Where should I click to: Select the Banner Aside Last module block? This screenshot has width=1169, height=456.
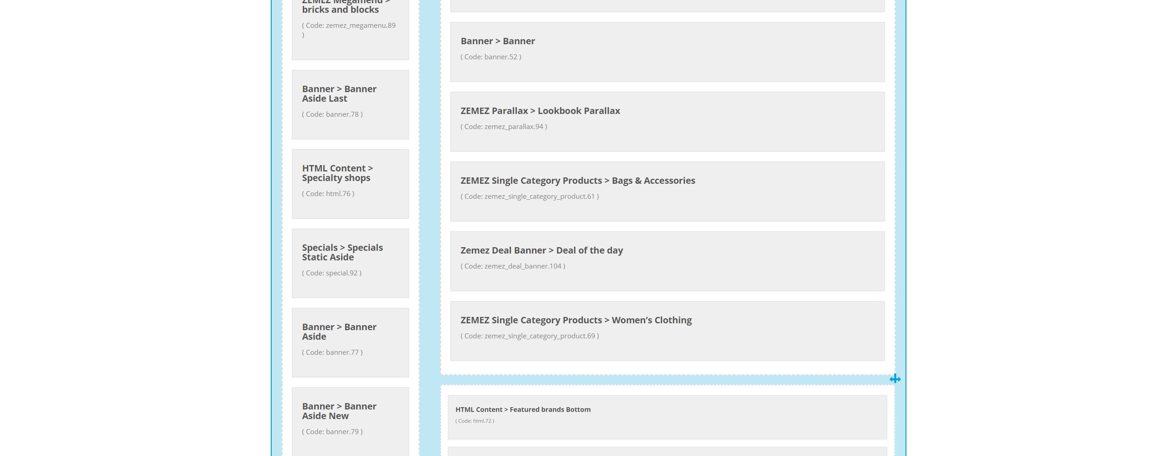point(350,104)
